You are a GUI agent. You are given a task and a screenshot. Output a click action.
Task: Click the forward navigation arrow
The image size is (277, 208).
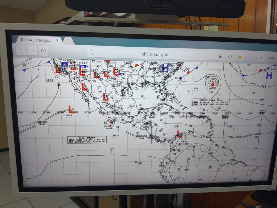32,51
